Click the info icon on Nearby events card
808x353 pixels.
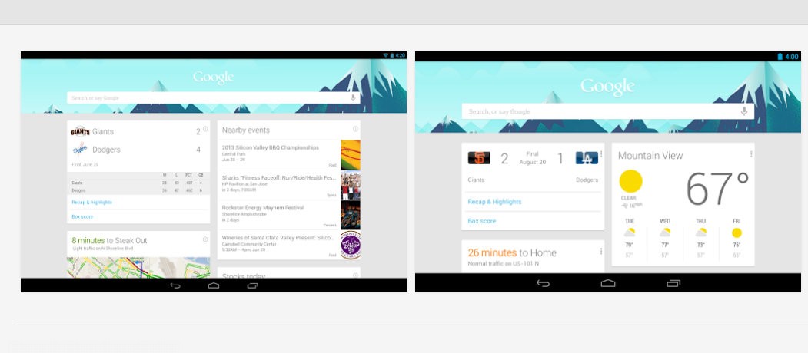click(355, 129)
